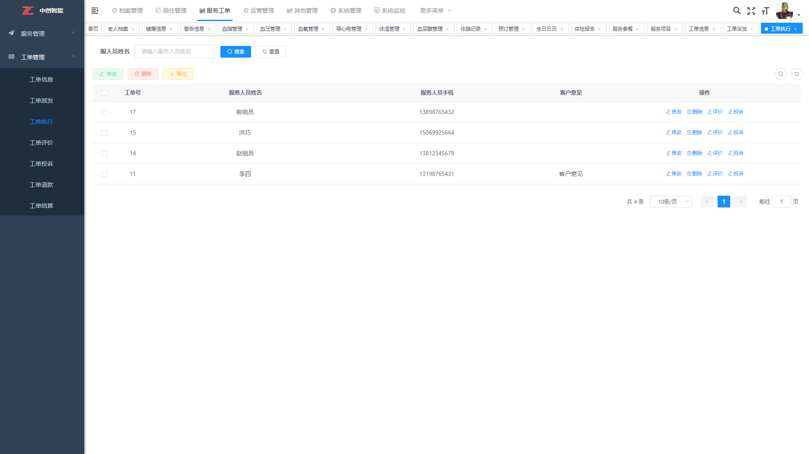The image size is (809, 454).
Task: Click 投诉 link for work order 15
Action: (736, 133)
